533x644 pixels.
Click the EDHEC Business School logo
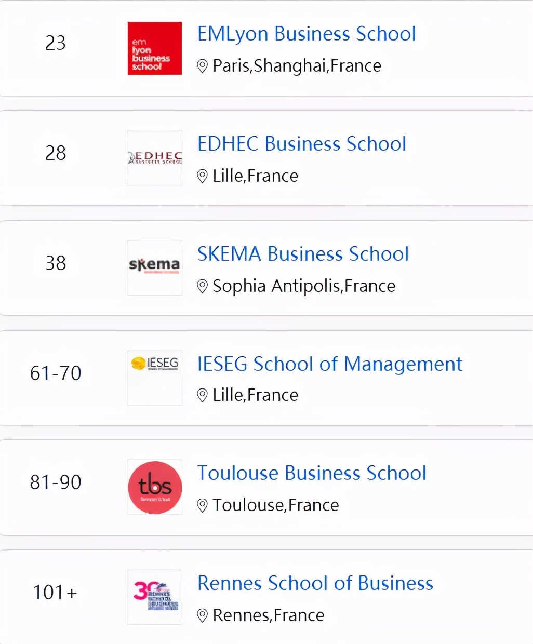pyautogui.click(x=154, y=157)
